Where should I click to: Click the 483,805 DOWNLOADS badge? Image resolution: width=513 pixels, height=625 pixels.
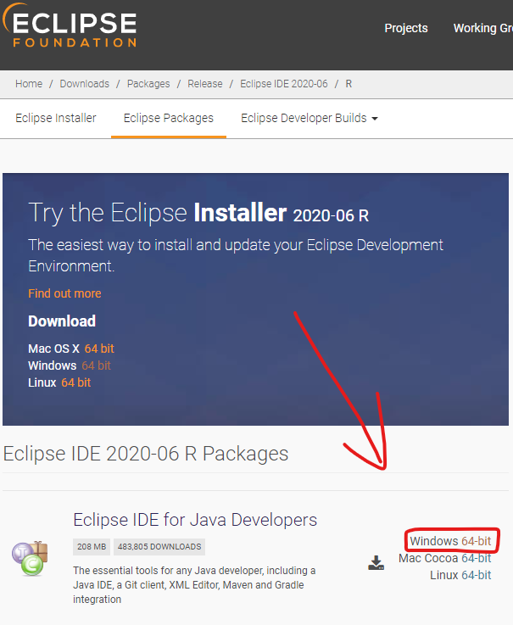coord(159,546)
